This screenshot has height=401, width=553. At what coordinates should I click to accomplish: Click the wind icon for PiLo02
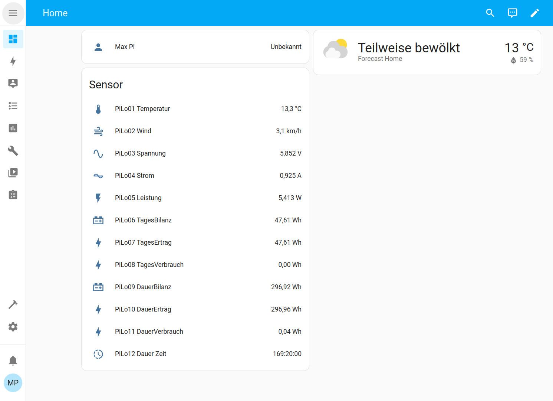coord(98,131)
